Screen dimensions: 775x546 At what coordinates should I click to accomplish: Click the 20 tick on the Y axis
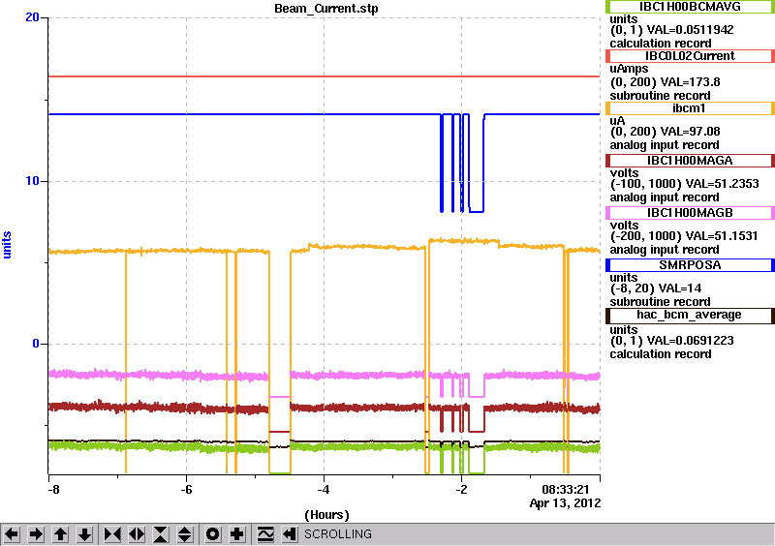(32, 17)
